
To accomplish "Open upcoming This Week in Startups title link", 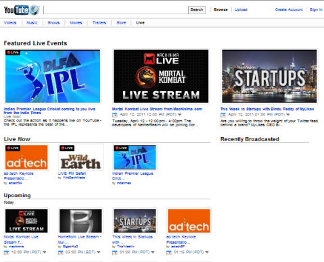I will coord(133,240).
